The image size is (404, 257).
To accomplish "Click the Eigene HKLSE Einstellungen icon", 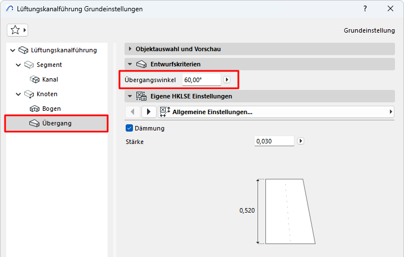I will click(x=141, y=96).
